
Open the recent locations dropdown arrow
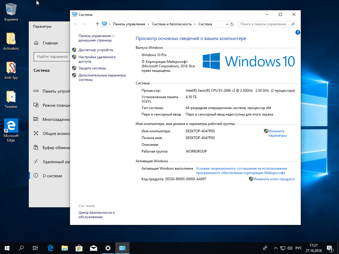pyautogui.click(x=92, y=24)
